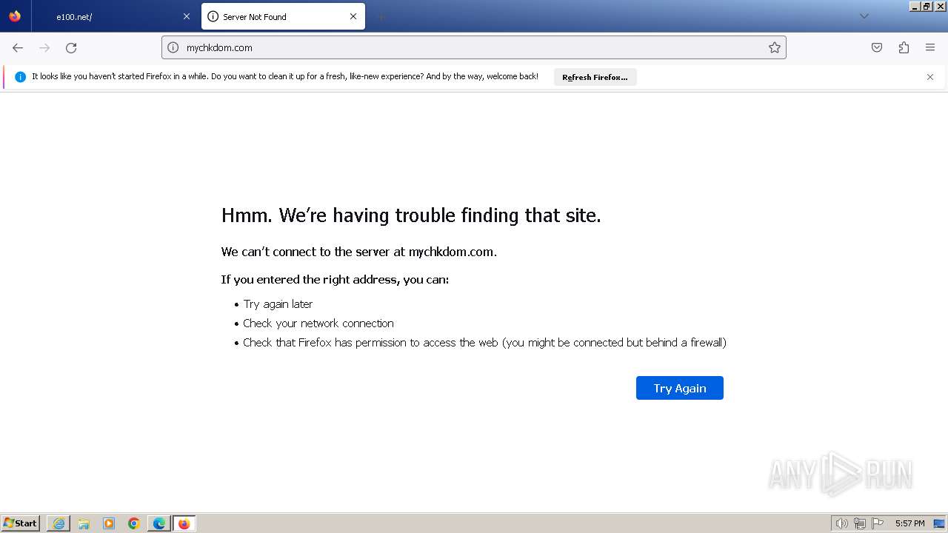The image size is (948, 533).
Task: Reload the current page
Action: [71, 47]
